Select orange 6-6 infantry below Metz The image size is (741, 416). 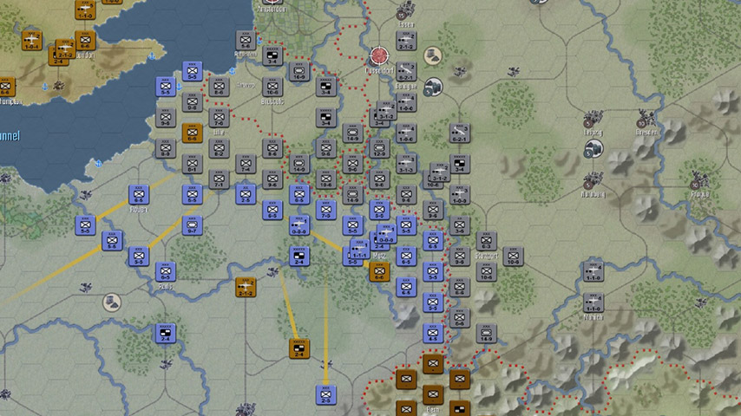point(379,271)
